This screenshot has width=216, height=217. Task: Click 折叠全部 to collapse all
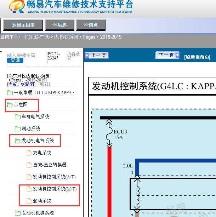coord(73,56)
